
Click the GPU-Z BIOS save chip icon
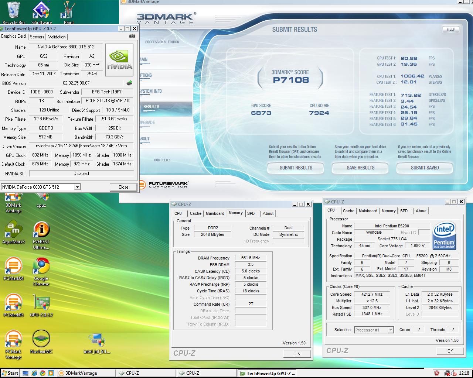[129, 83]
